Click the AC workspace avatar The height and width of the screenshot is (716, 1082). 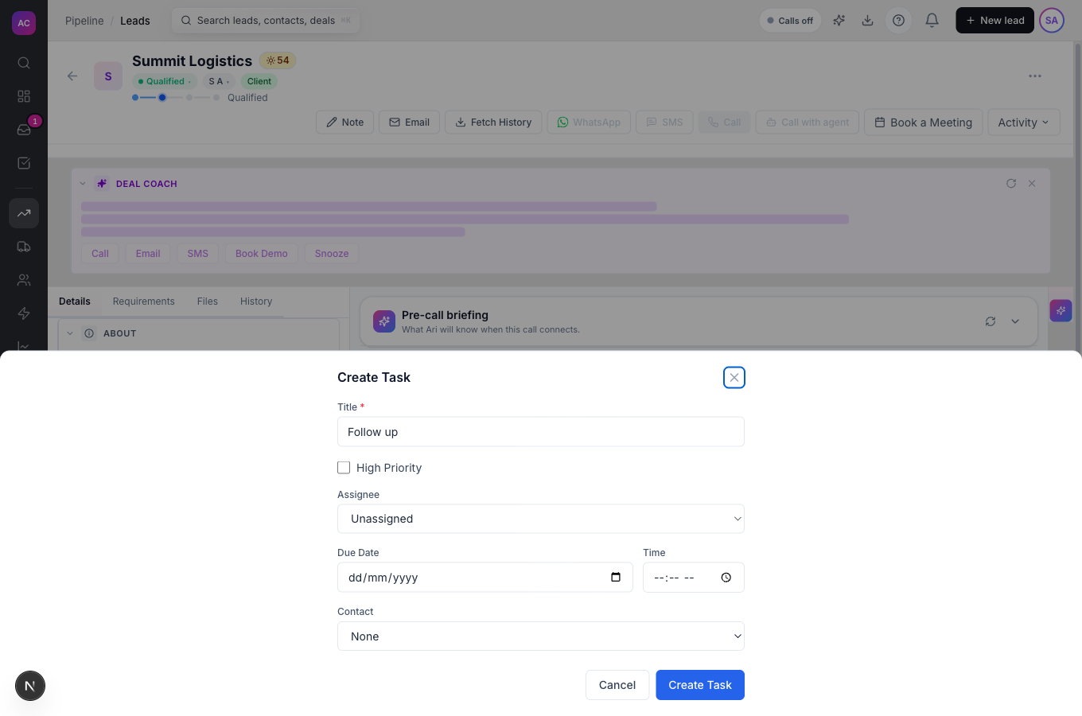24,23
